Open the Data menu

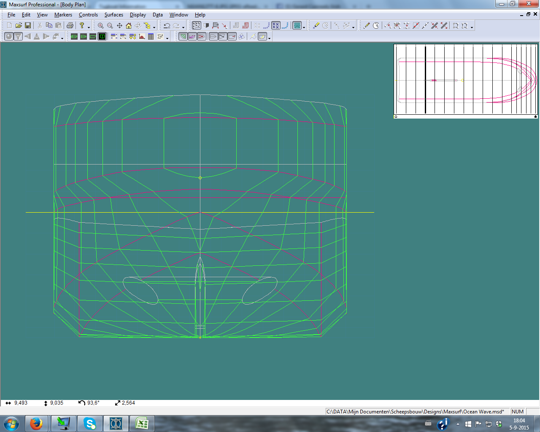coord(158,15)
